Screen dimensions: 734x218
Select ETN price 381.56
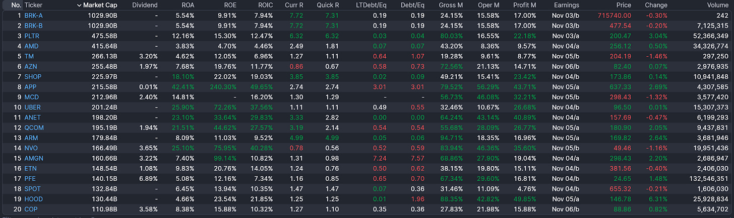(621, 168)
